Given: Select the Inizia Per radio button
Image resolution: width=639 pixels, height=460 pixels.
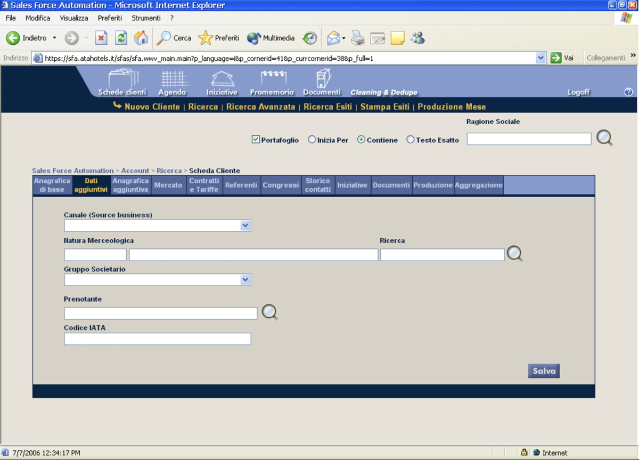Looking at the screenshot, I should [x=312, y=140].
